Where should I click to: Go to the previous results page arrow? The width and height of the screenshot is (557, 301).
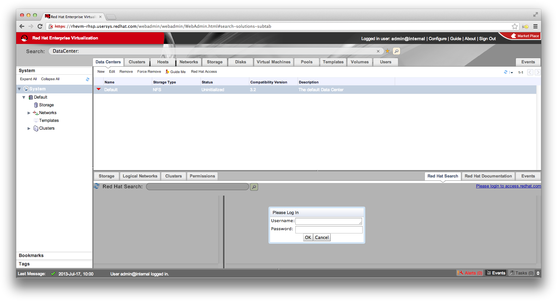pos(530,72)
